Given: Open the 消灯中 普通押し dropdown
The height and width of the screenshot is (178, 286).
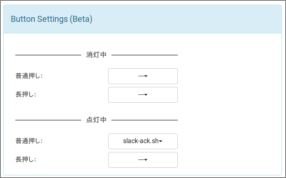Looking at the screenshot, I should click(x=143, y=76).
